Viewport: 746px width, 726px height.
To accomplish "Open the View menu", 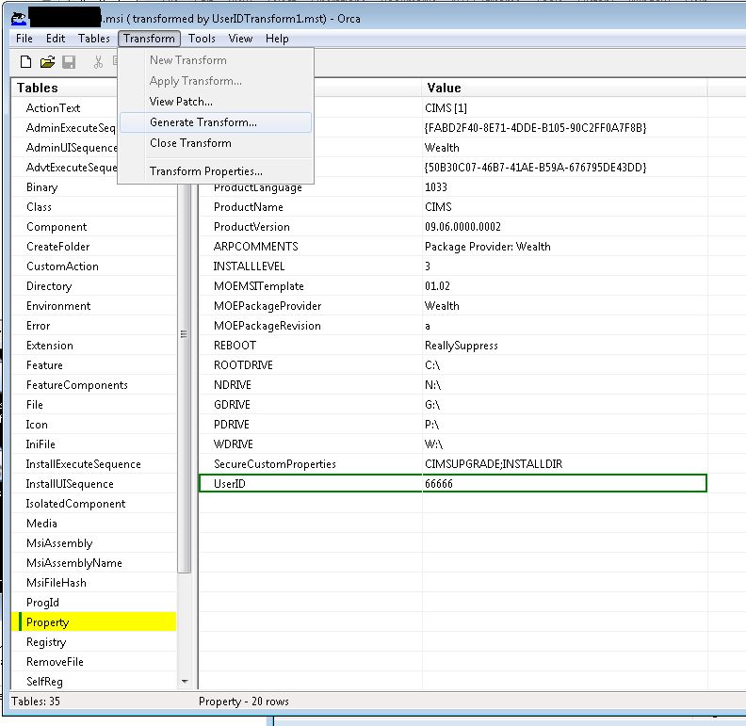I will (x=240, y=39).
